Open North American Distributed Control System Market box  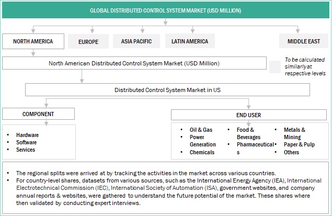coord(134,63)
